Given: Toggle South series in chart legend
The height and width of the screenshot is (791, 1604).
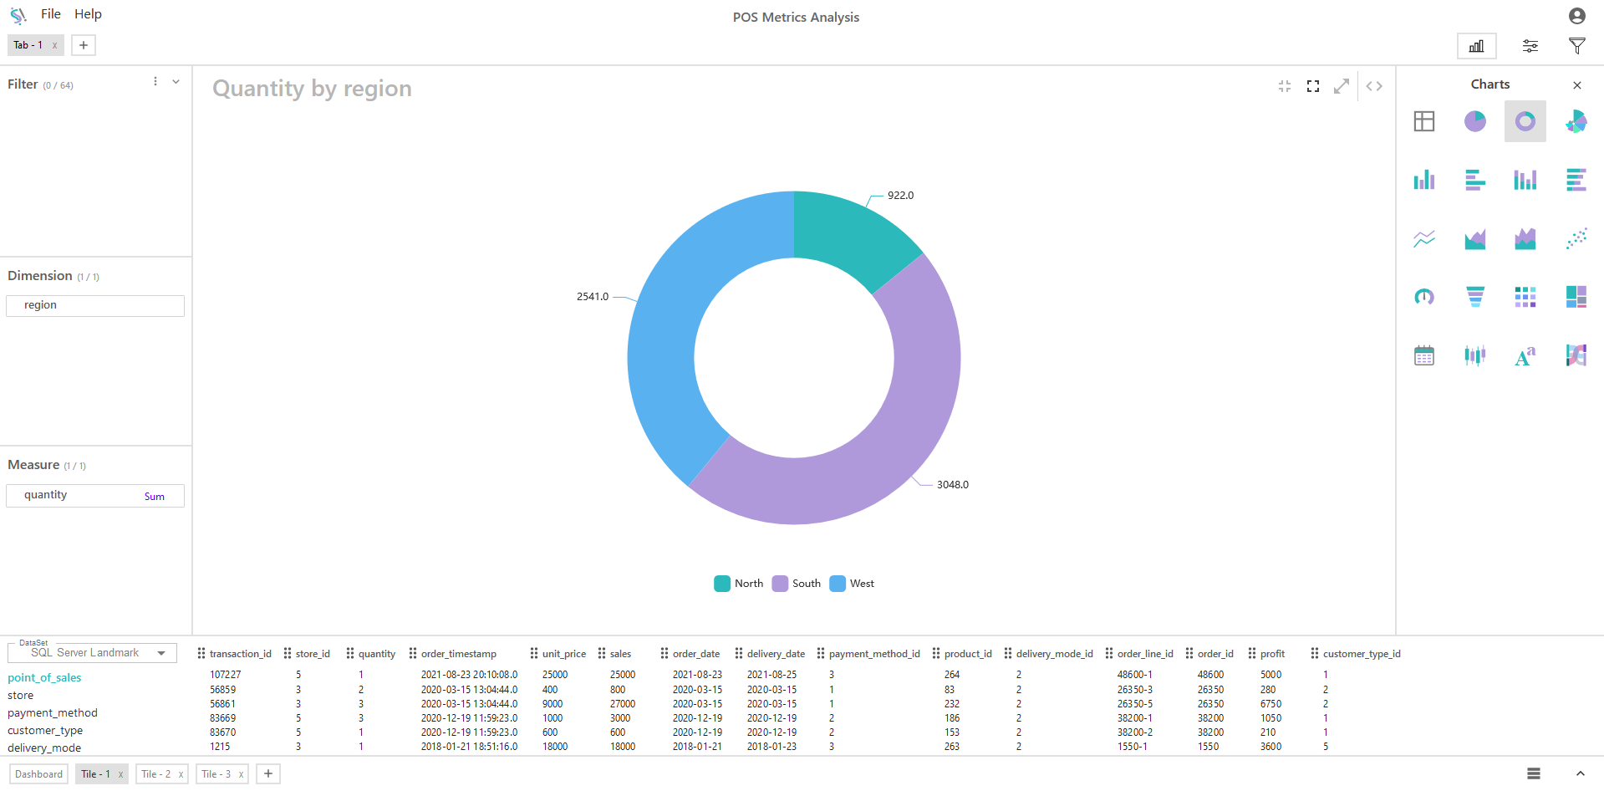Looking at the screenshot, I should [x=797, y=584].
